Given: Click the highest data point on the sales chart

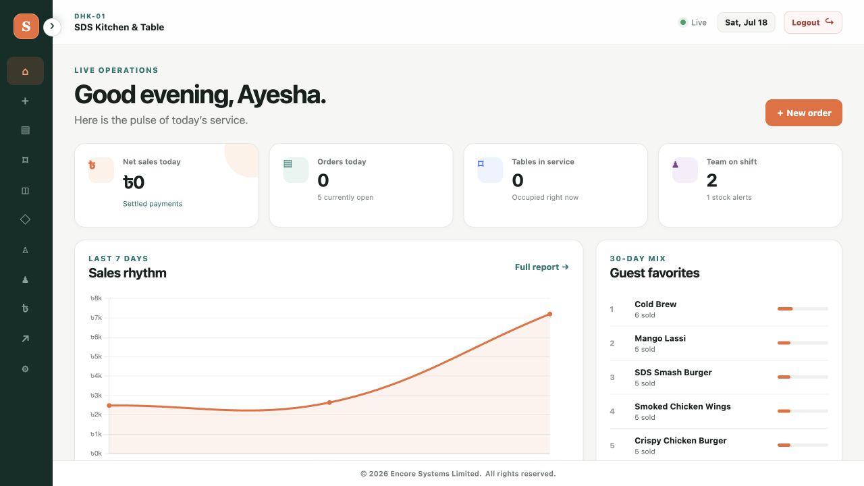Looking at the screenshot, I should coord(549,314).
